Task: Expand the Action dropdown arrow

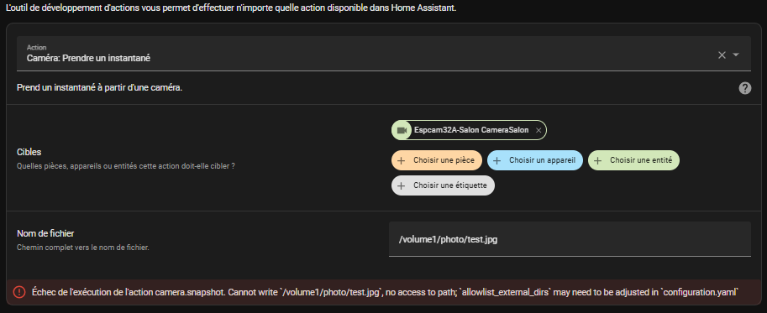Action: point(736,55)
